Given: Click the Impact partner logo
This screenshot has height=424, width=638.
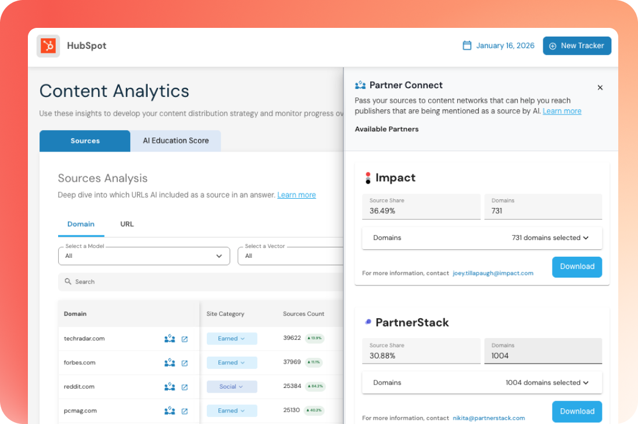Looking at the screenshot, I should [367, 178].
